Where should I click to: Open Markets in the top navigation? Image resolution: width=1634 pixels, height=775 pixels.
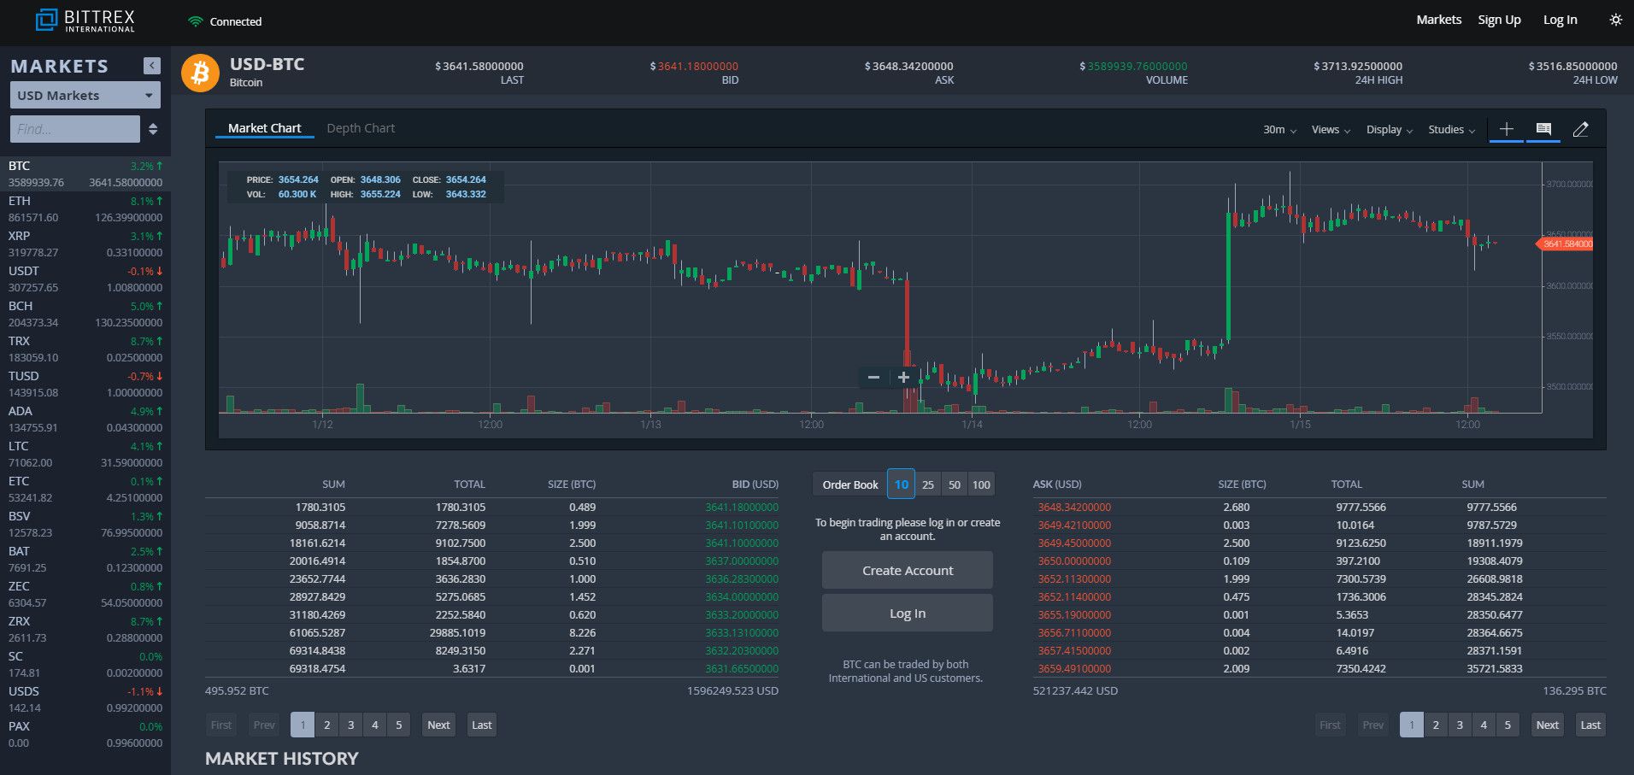click(x=1438, y=20)
